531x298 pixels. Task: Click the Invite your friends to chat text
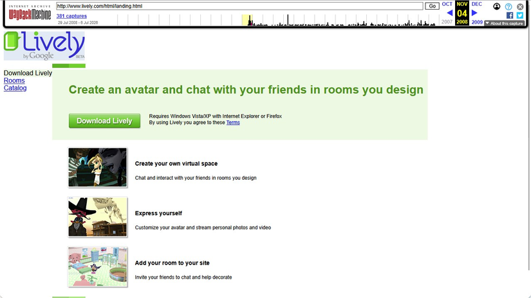[183, 277]
